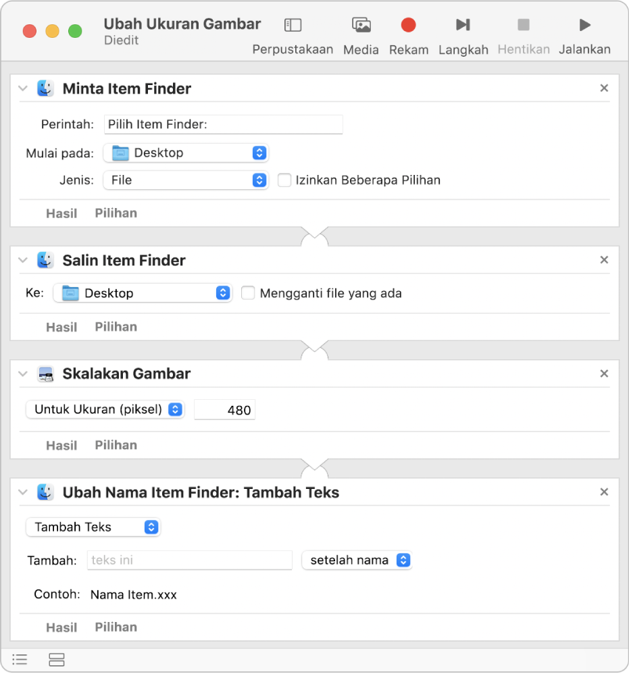Open the Media browser icon
The image size is (629, 674).
click(361, 26)
